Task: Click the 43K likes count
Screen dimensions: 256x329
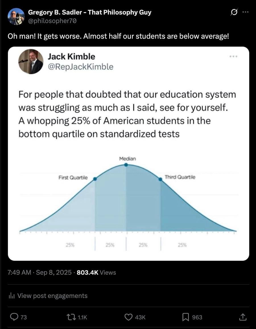Action: click(140, 317)
